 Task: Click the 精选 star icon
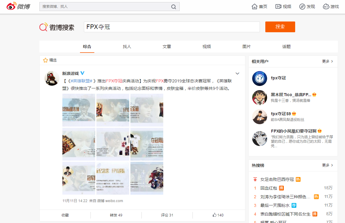point(45,60)
